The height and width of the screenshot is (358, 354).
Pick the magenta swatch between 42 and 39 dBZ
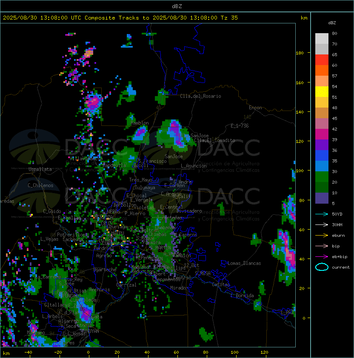tap(322, 134)
